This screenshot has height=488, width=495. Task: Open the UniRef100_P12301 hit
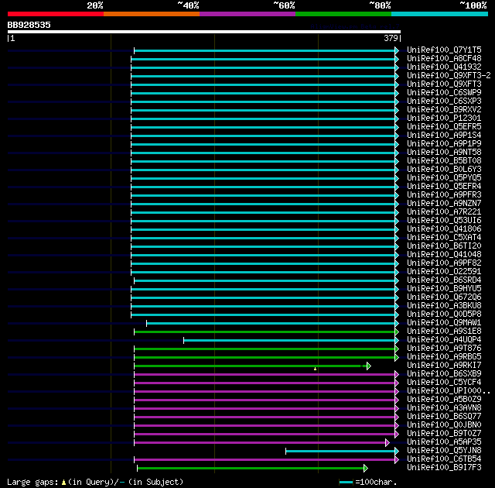coord(444,119)
